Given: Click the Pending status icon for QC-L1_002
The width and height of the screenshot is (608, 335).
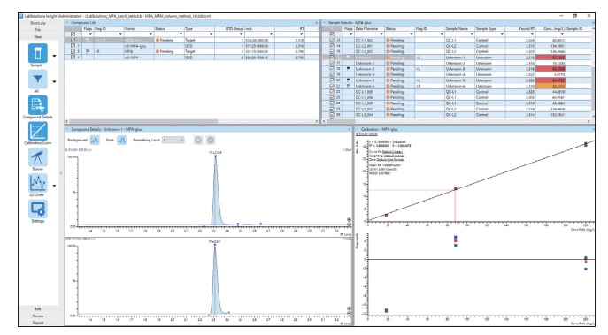Looking at the screenshot, I should [x=388, y=40].
